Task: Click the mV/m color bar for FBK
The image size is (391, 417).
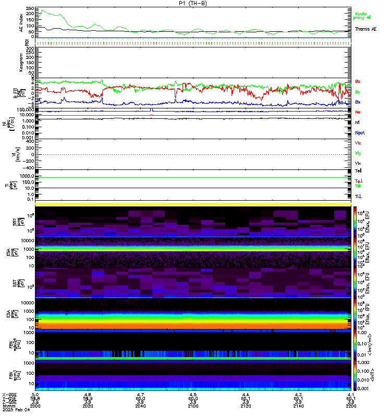Action: tap(355, 344)
